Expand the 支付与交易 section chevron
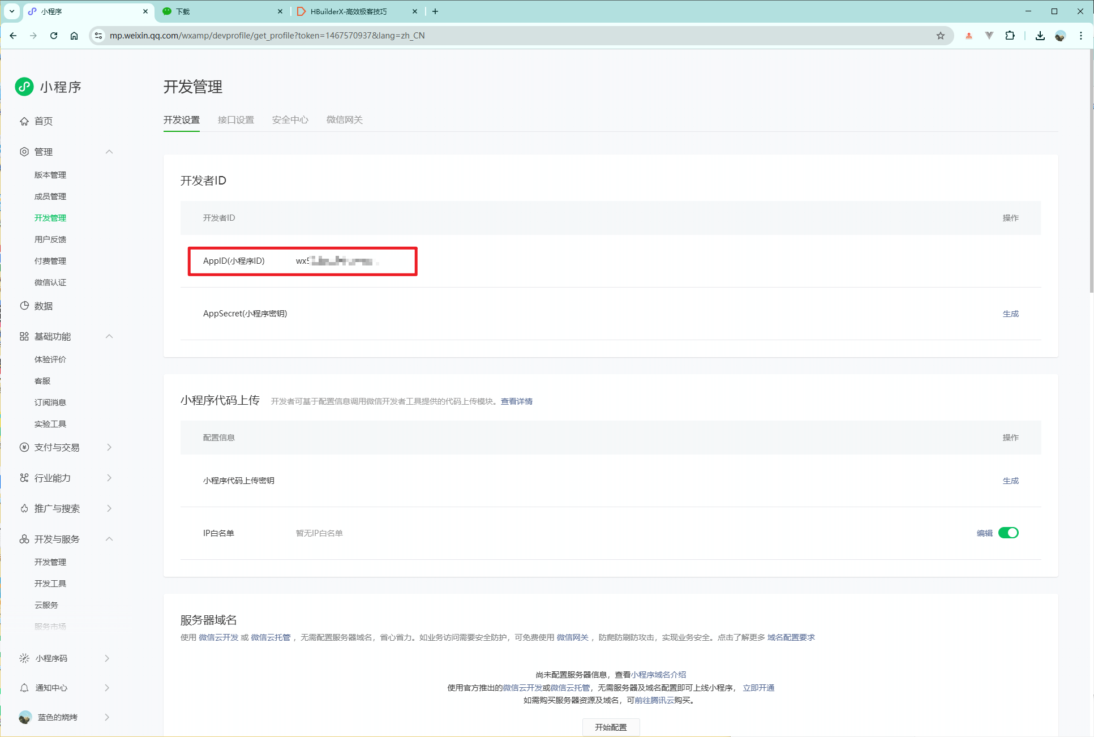Viewport: 1094px width, 737px height. [109, 447]
